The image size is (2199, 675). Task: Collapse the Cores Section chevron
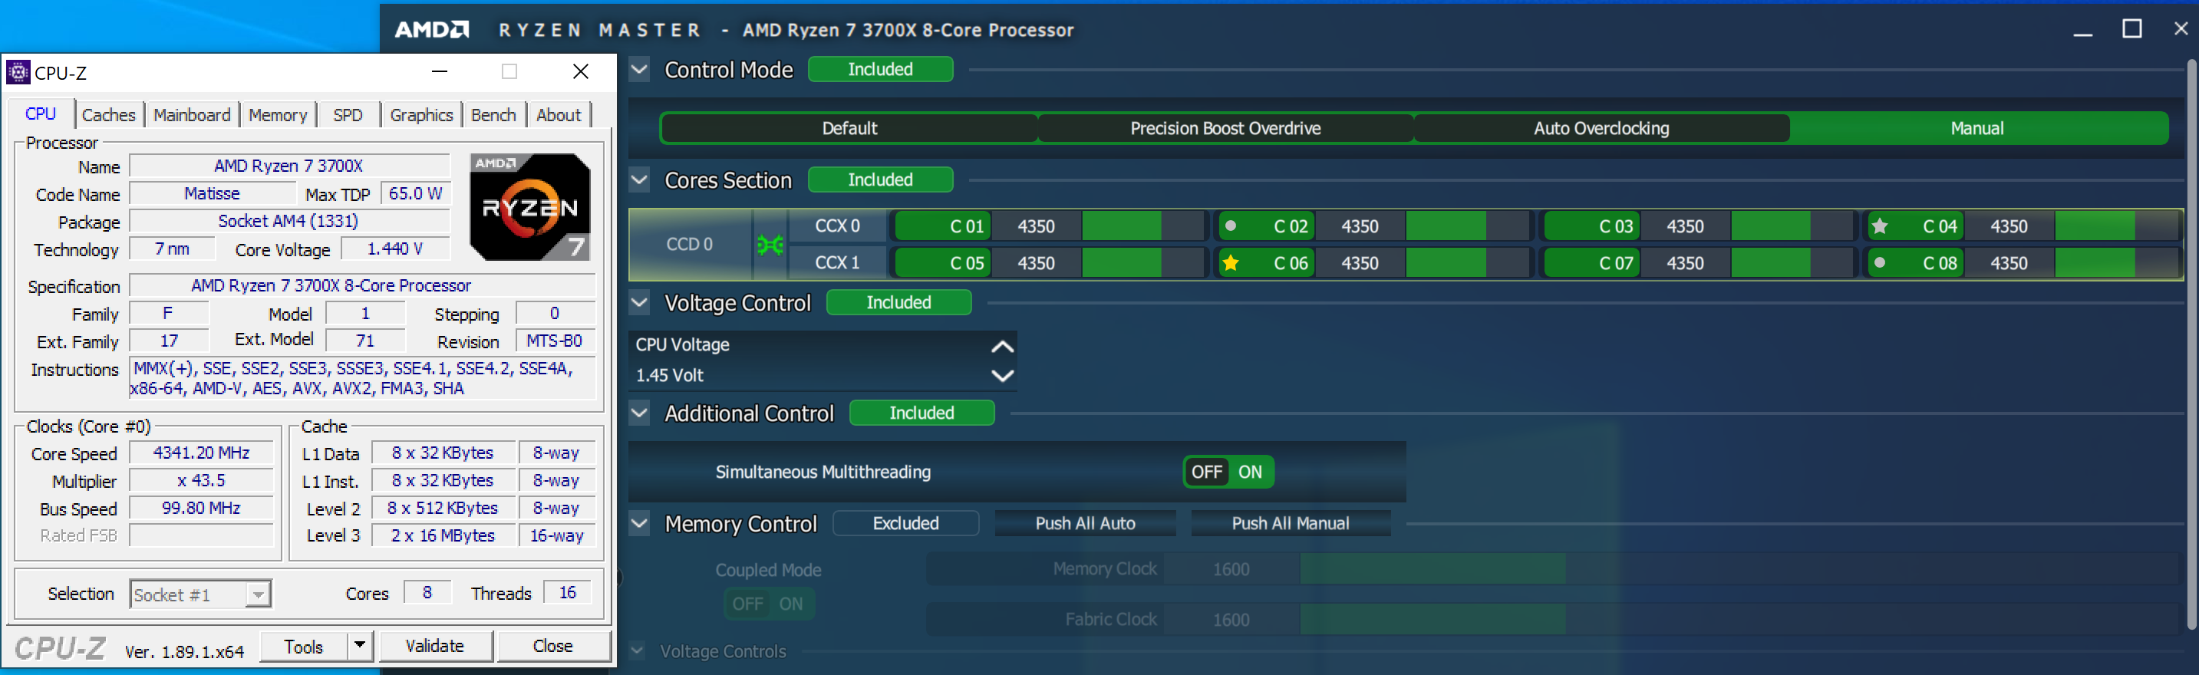tap(639, 179)
